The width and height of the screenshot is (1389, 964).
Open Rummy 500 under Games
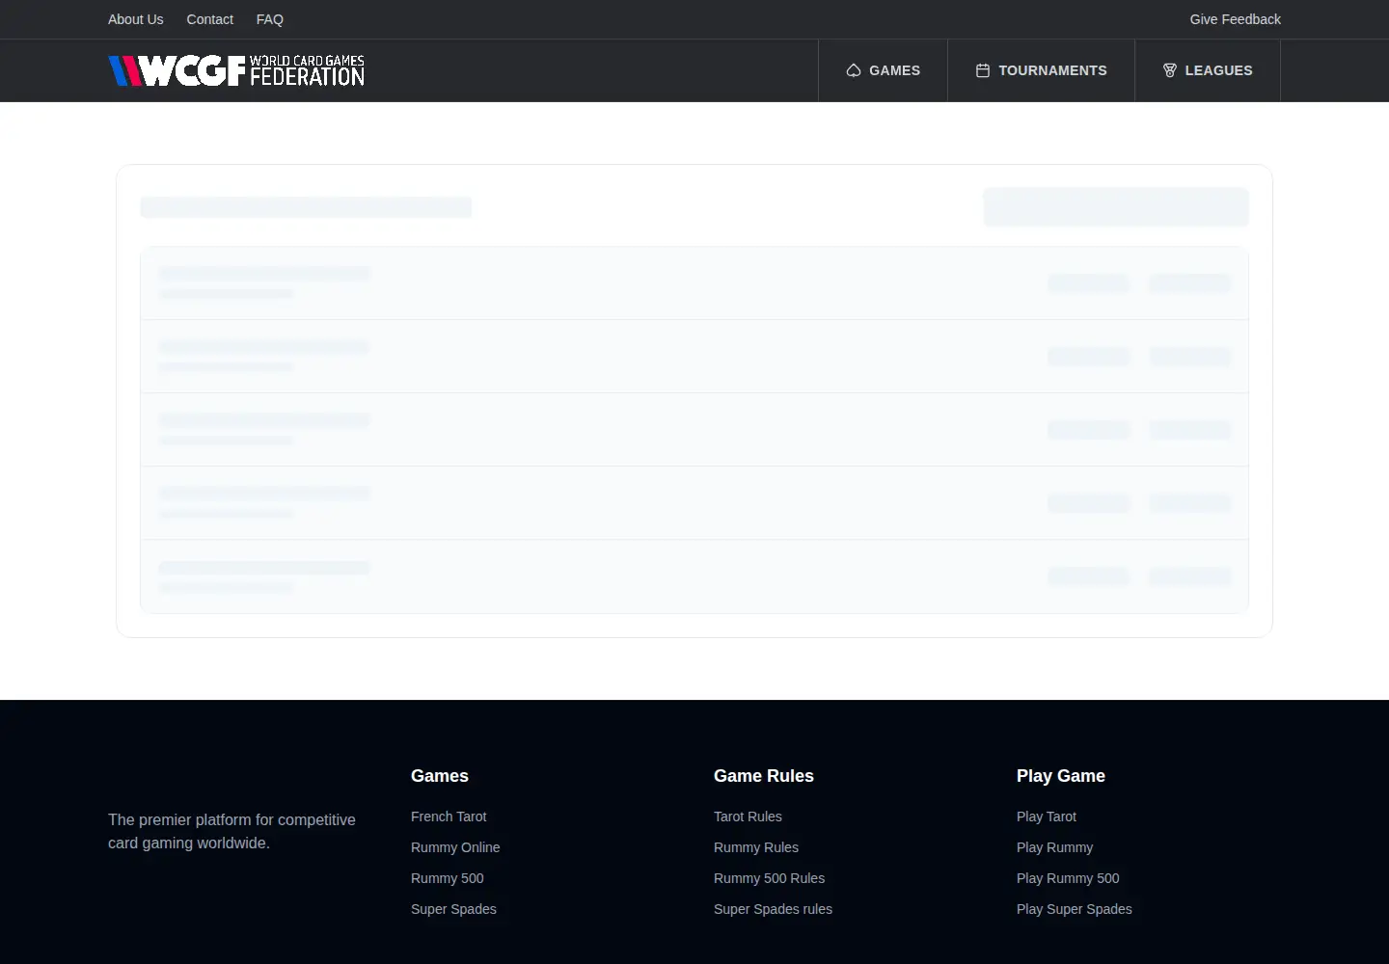click(x=448, y=878)
